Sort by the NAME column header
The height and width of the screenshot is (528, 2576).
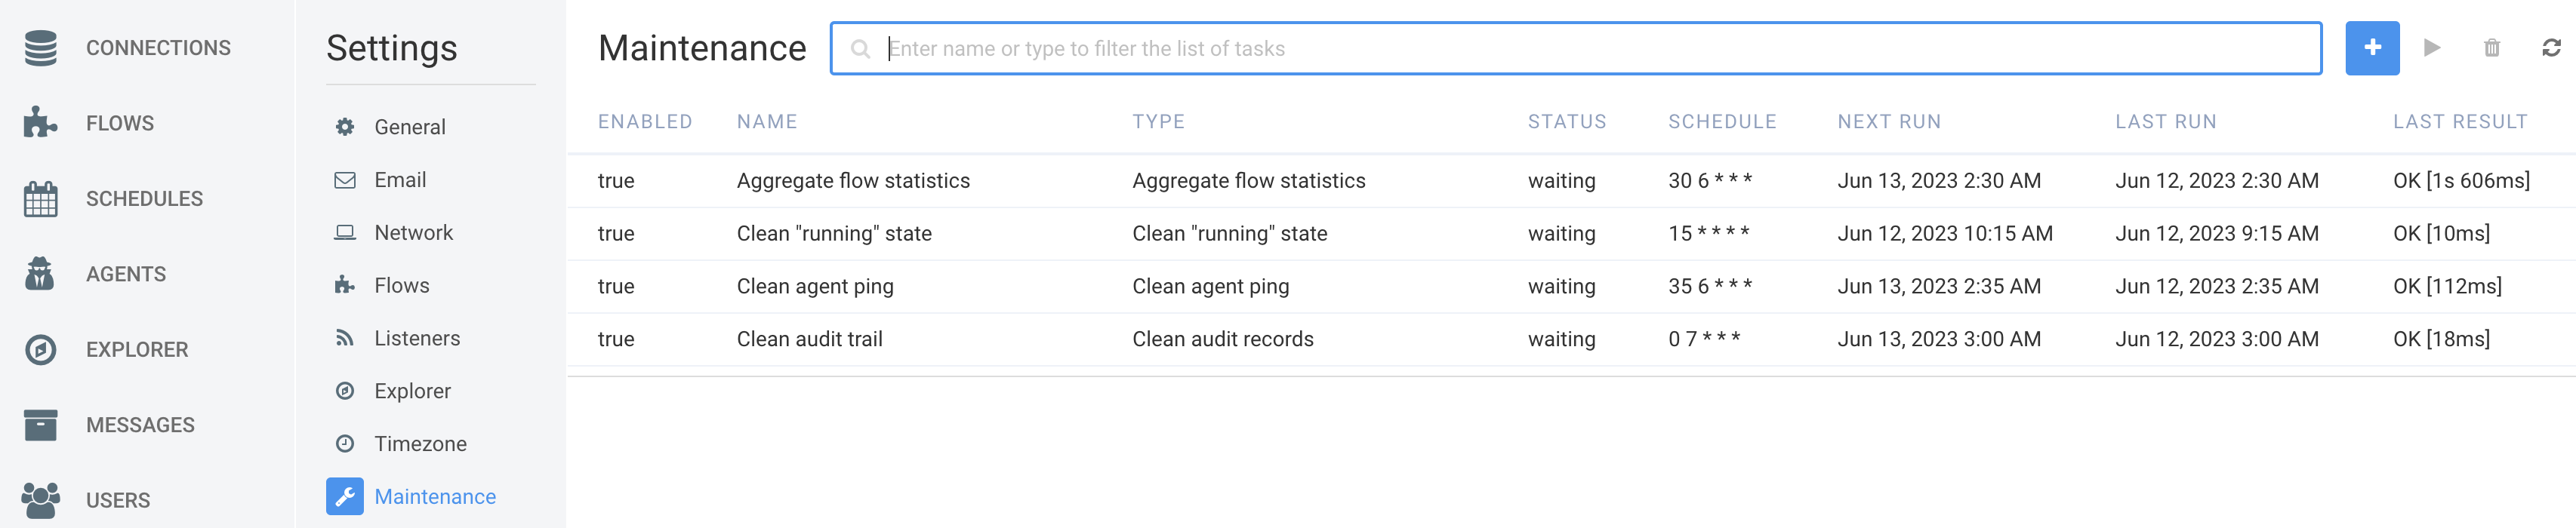click(x=767, y=122)
